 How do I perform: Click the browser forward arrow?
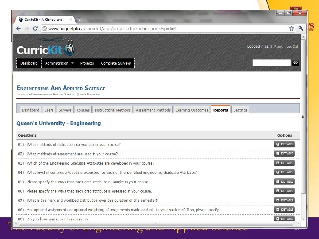coord(27,29)
